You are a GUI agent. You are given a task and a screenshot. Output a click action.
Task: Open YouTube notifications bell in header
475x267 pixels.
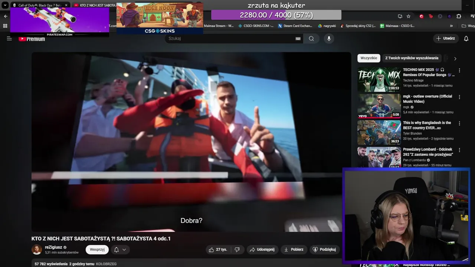466,39
